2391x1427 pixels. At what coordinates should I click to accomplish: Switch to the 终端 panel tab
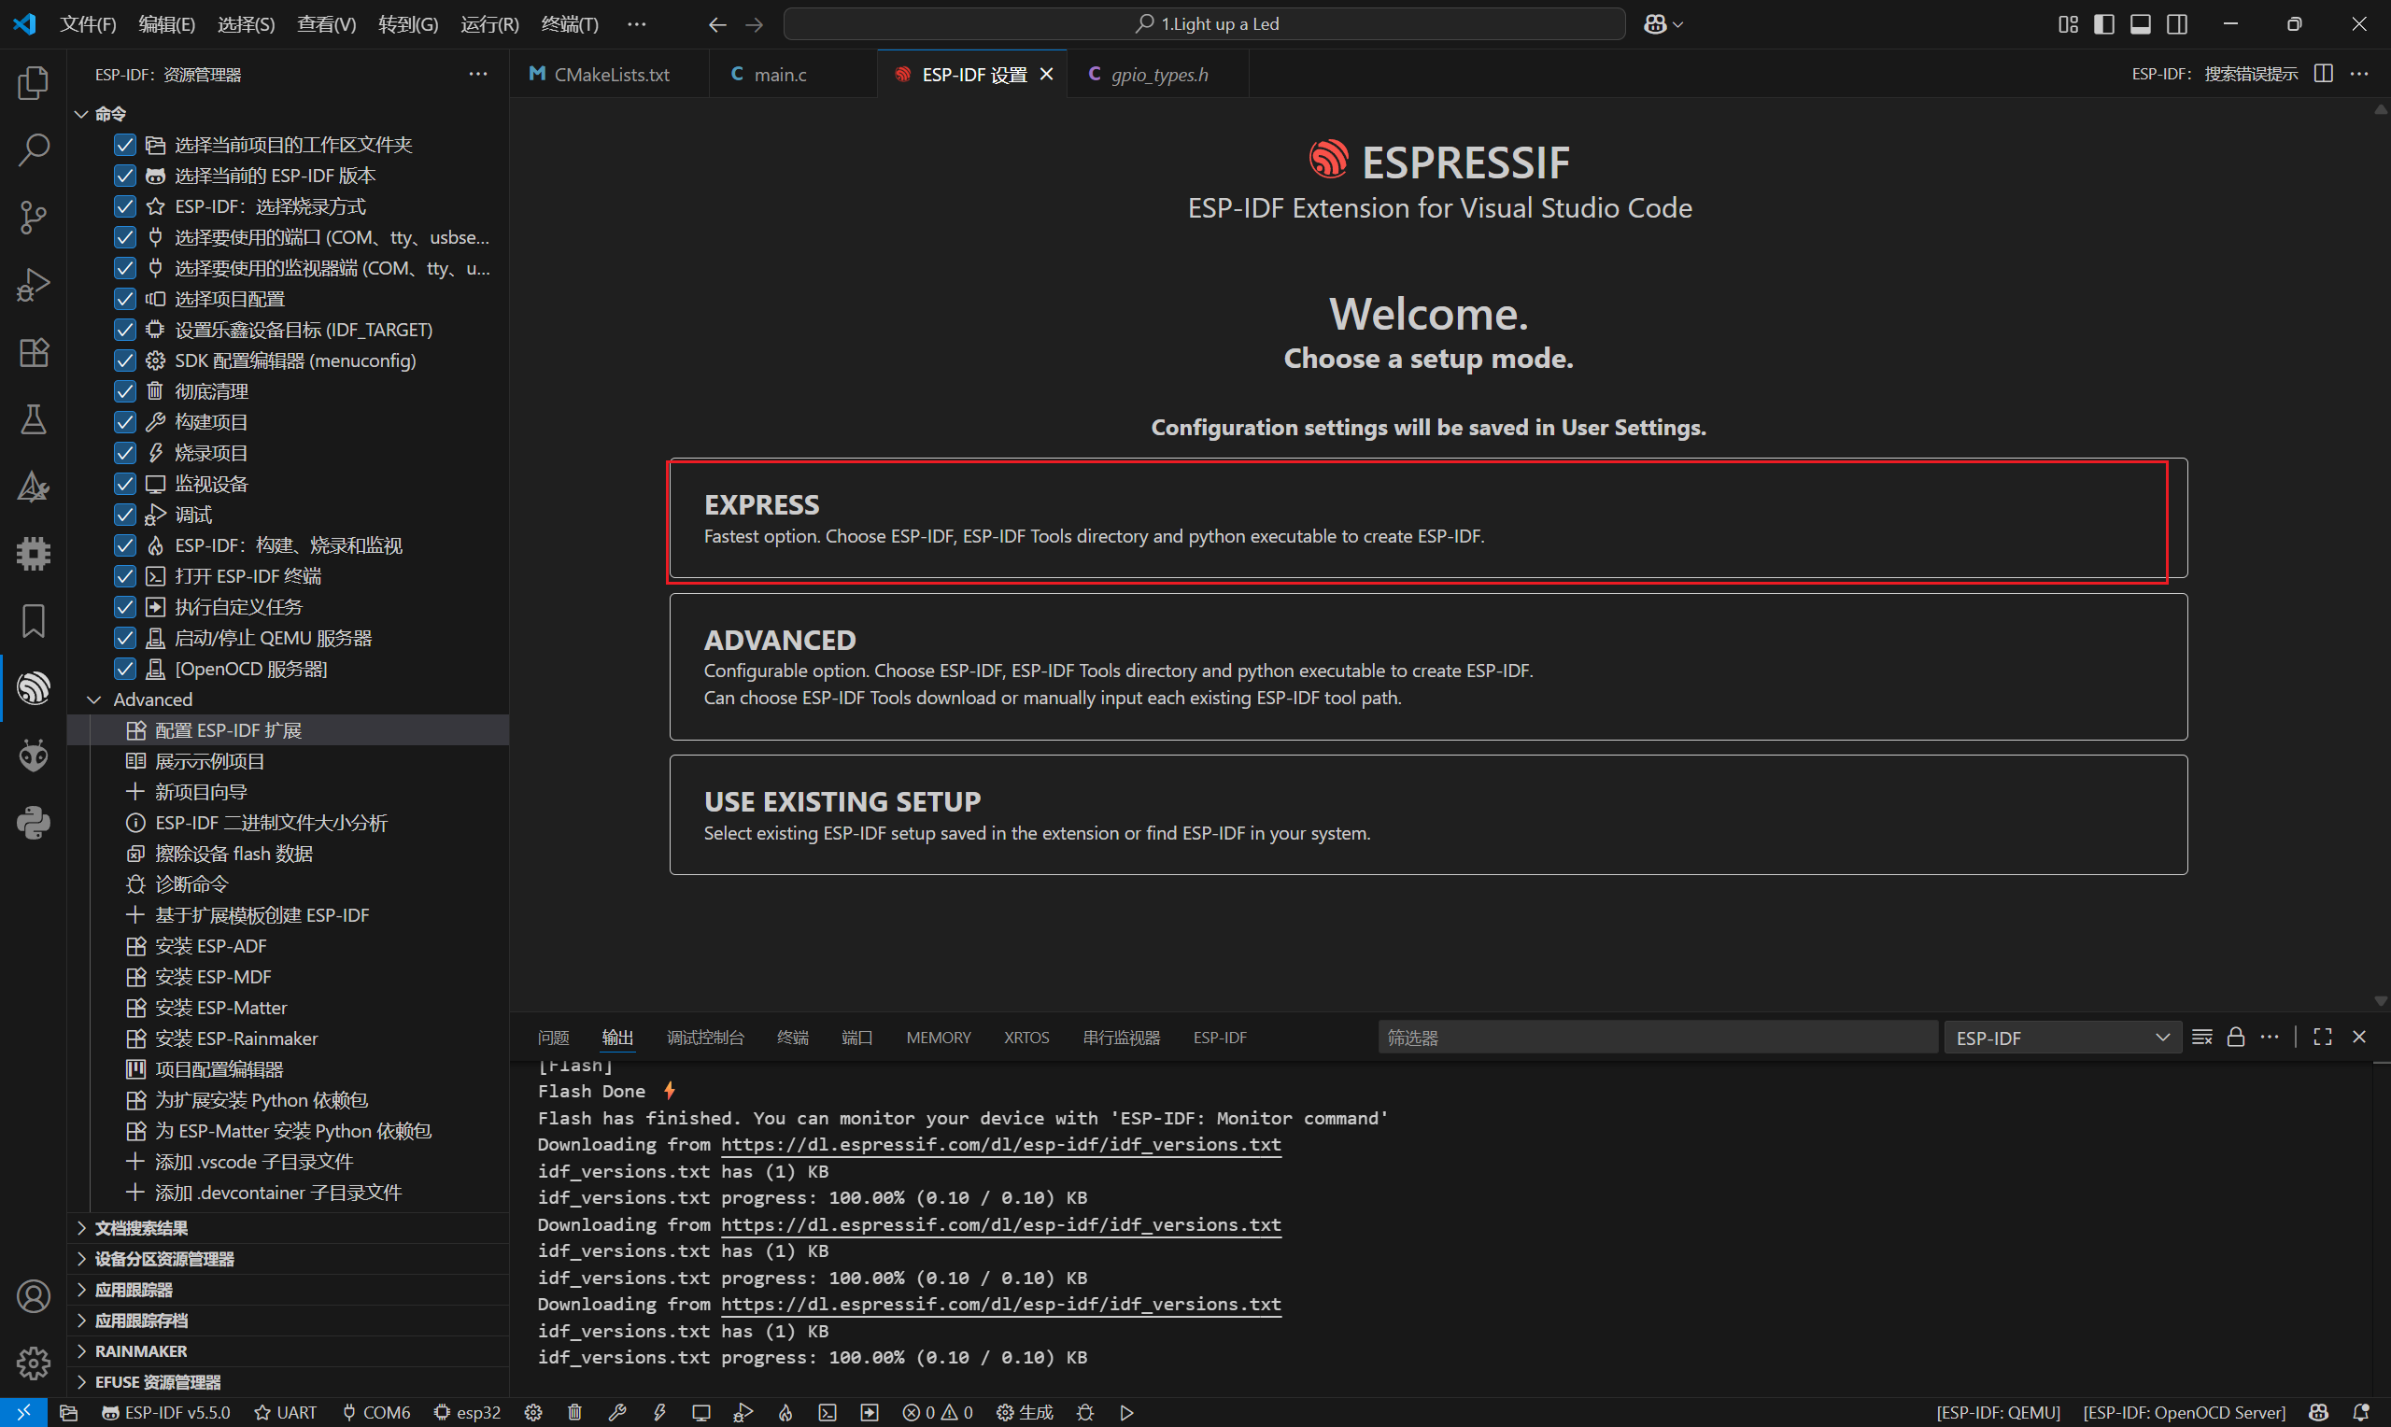793,1038
